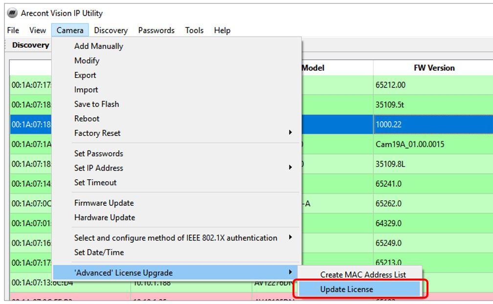Select the camera row starting 00:1A:07:14
The width and height of the screenshot is (493, 304).
pos(31,184)
